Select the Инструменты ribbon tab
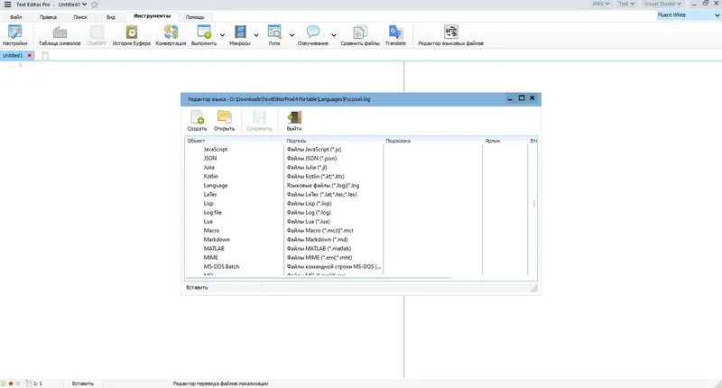 (x=152, y=16)
